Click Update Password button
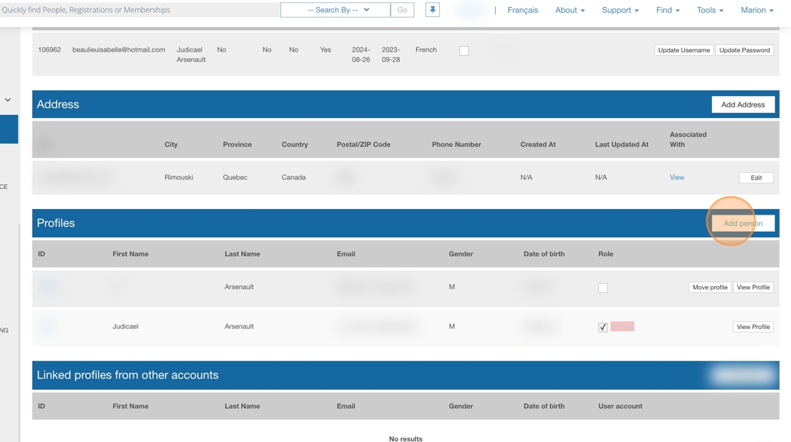This screenshot has width=791, height=442. tap(744, 50)
